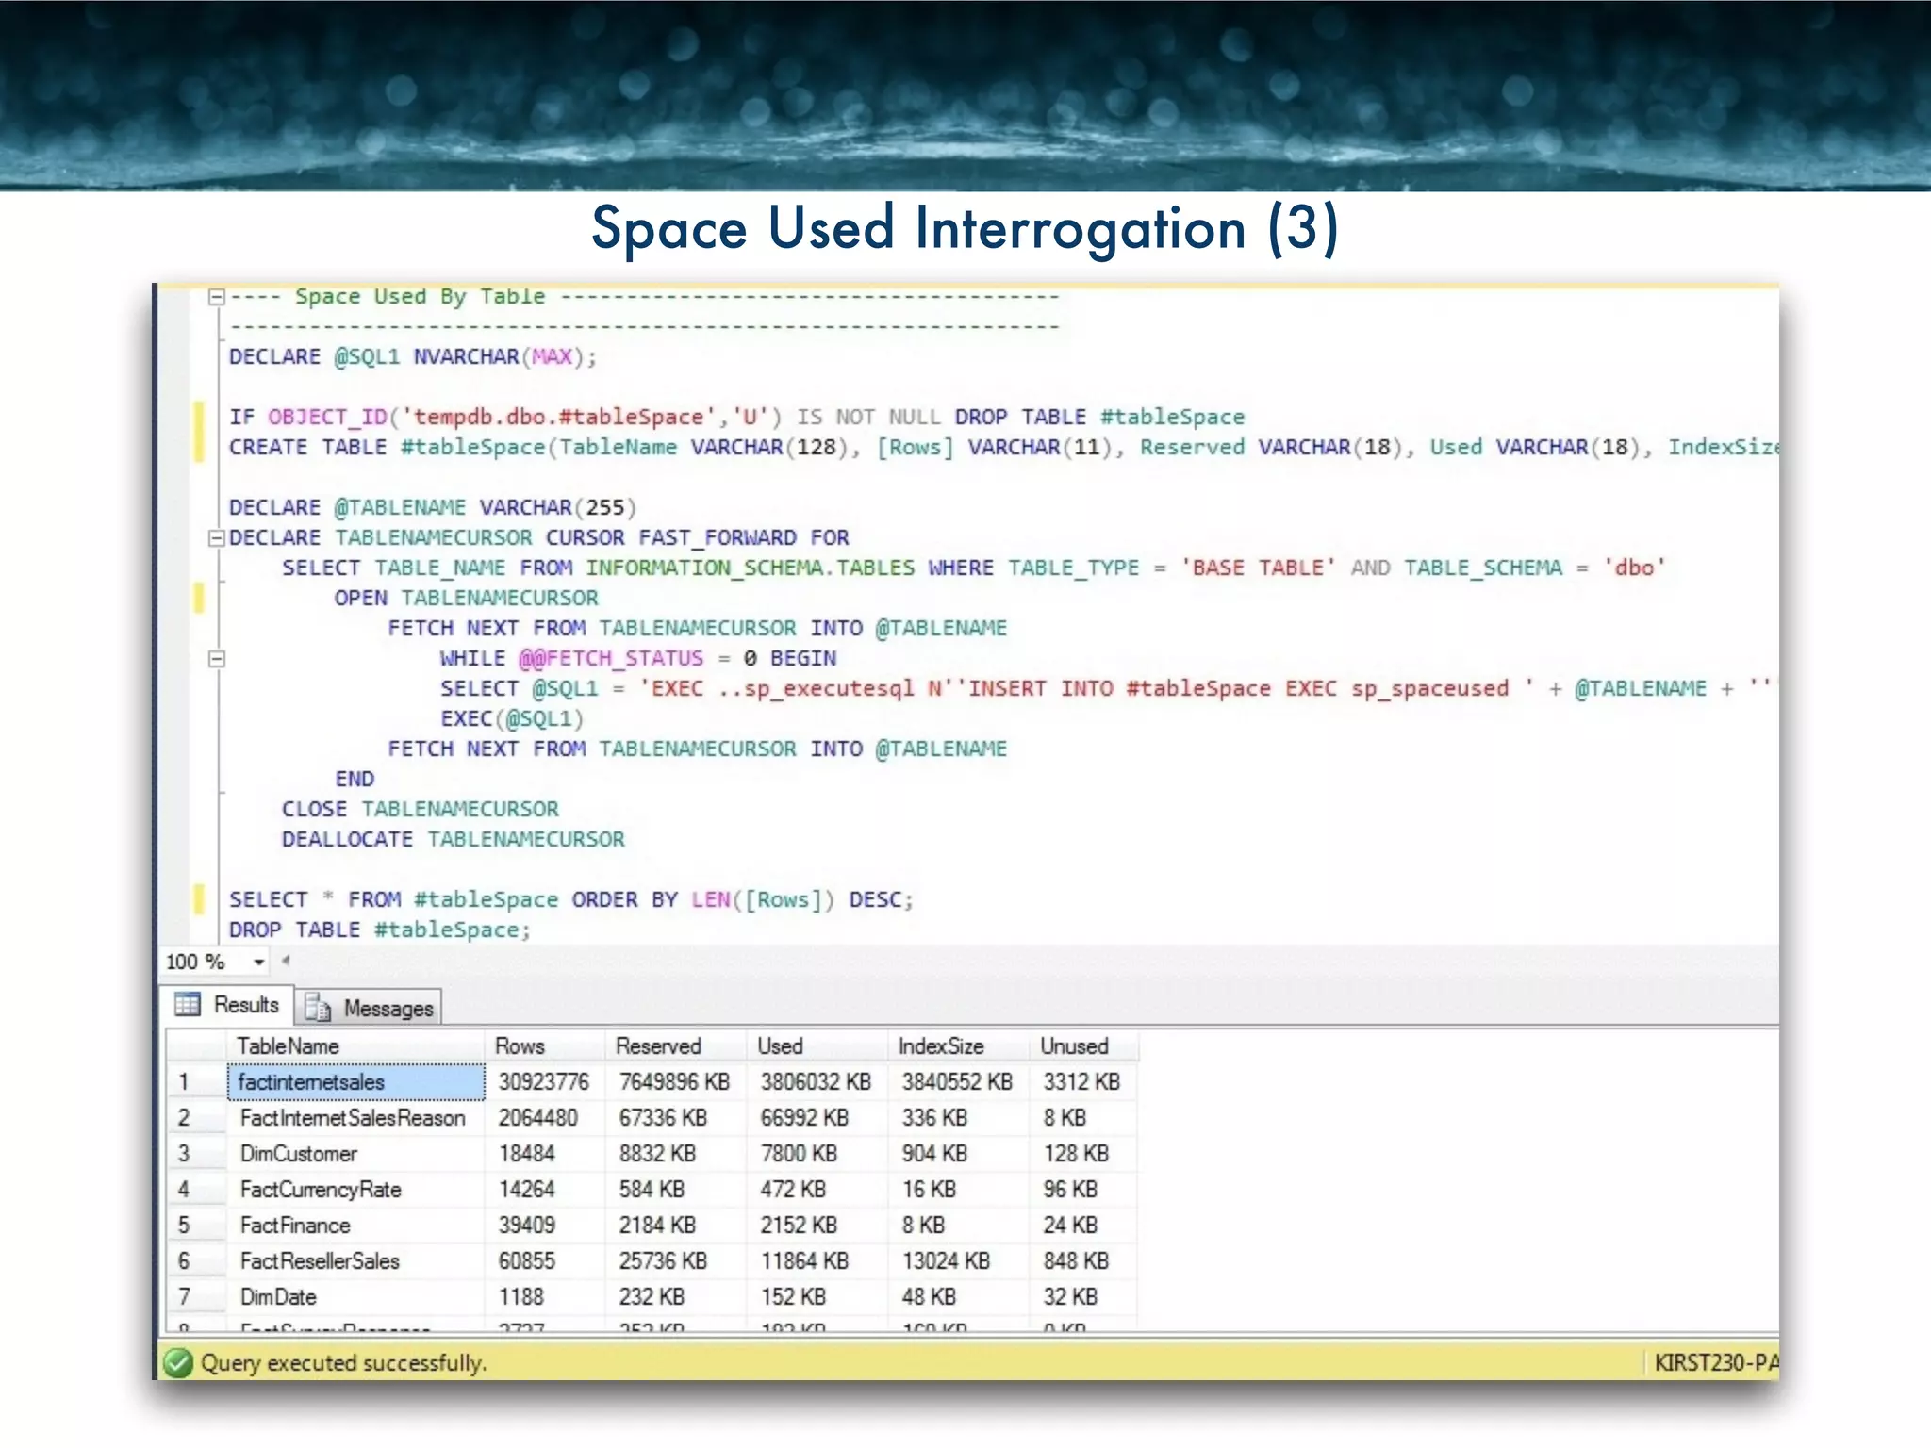Select row number 7 header
The width and height of the screenshot is (1931, 1448).
[185, 1297]
